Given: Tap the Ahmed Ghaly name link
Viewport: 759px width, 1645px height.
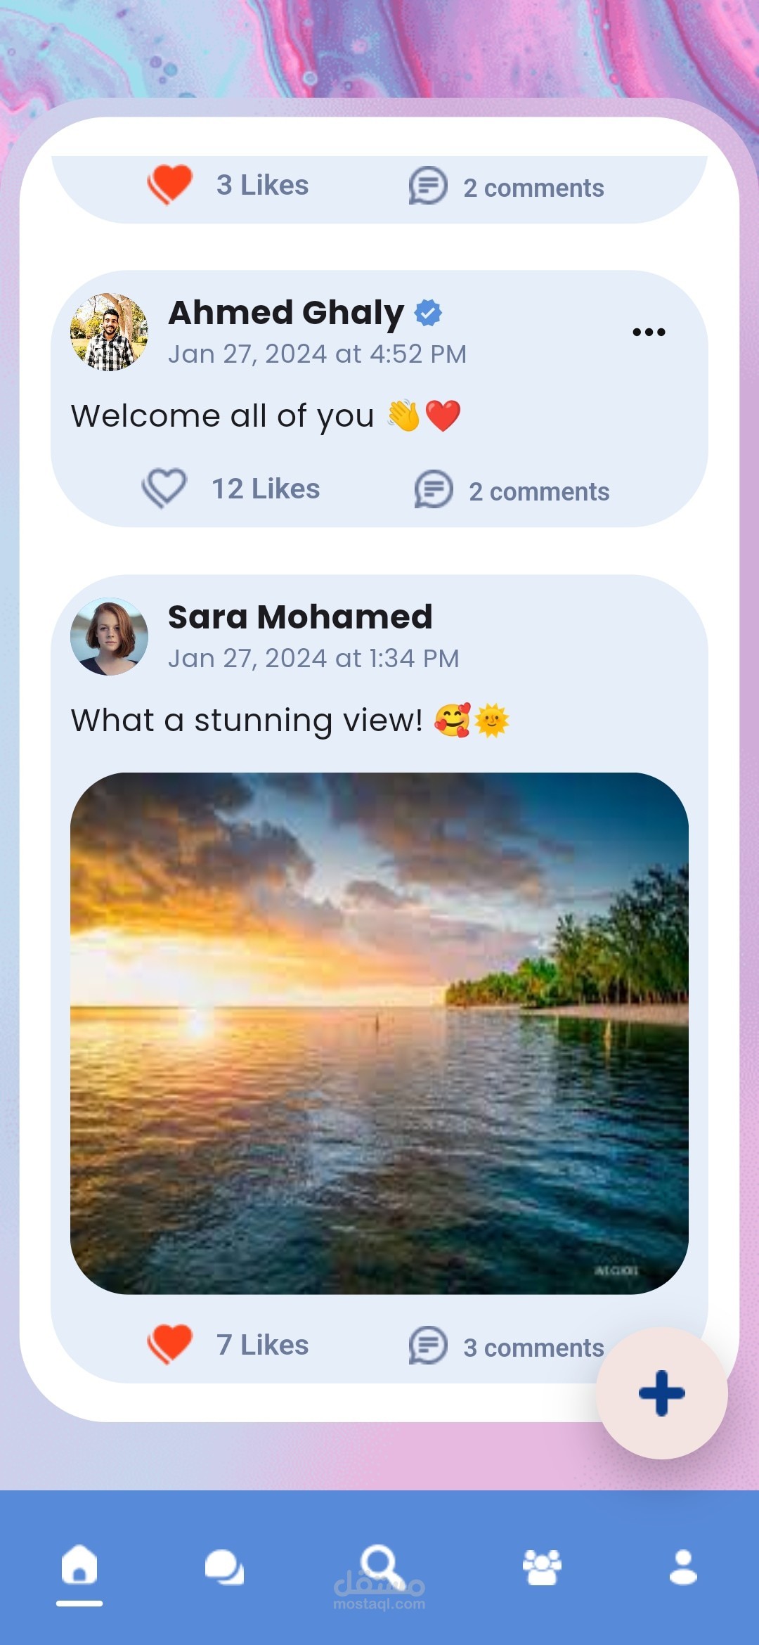Looking at the screenshot, I should coord(286,313).
